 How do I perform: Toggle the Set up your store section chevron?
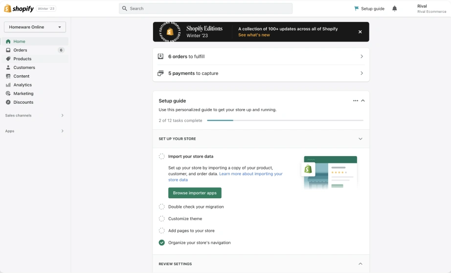point(361,139)
